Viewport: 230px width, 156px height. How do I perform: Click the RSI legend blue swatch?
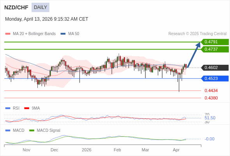tap(8, 108)
